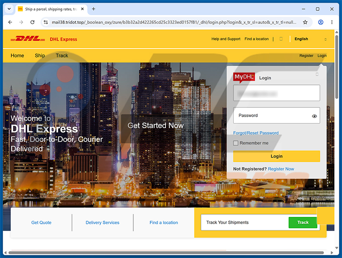The width and height of the screenshot is (342, 258).
Task: Click the small icon left of English
Action: point(281,39)
